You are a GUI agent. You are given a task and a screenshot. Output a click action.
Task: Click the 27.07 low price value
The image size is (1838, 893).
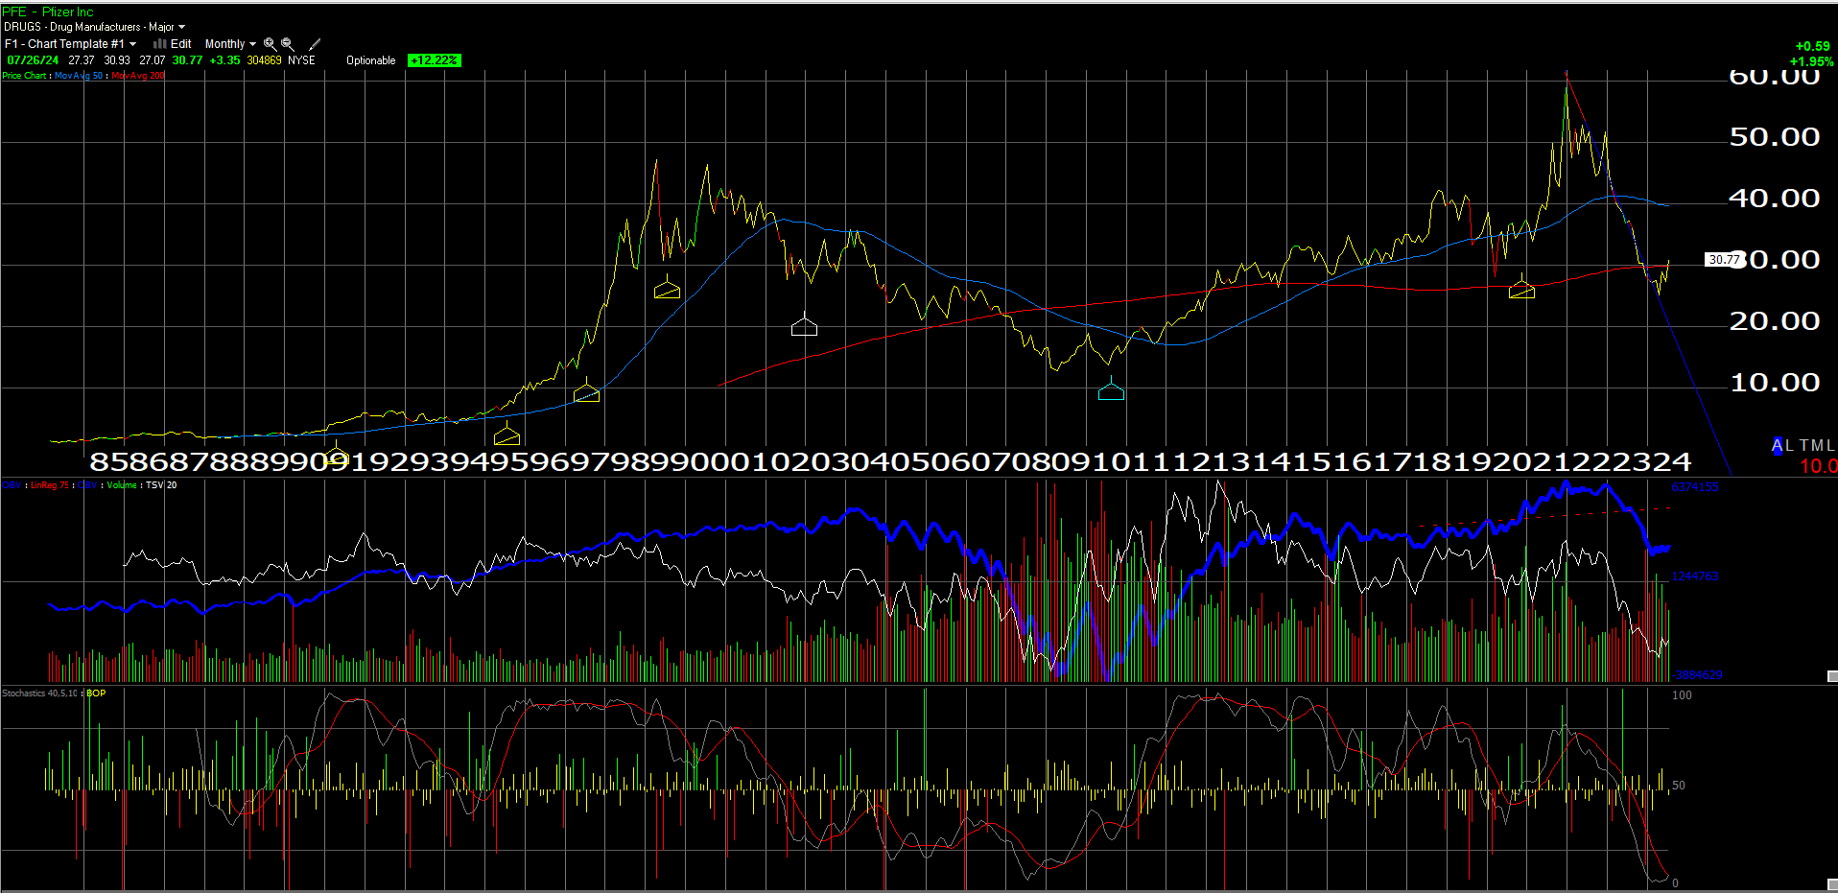click(x=153, y=60)
